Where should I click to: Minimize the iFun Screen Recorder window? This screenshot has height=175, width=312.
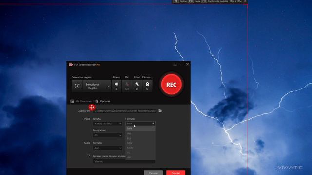coord(181,64)
